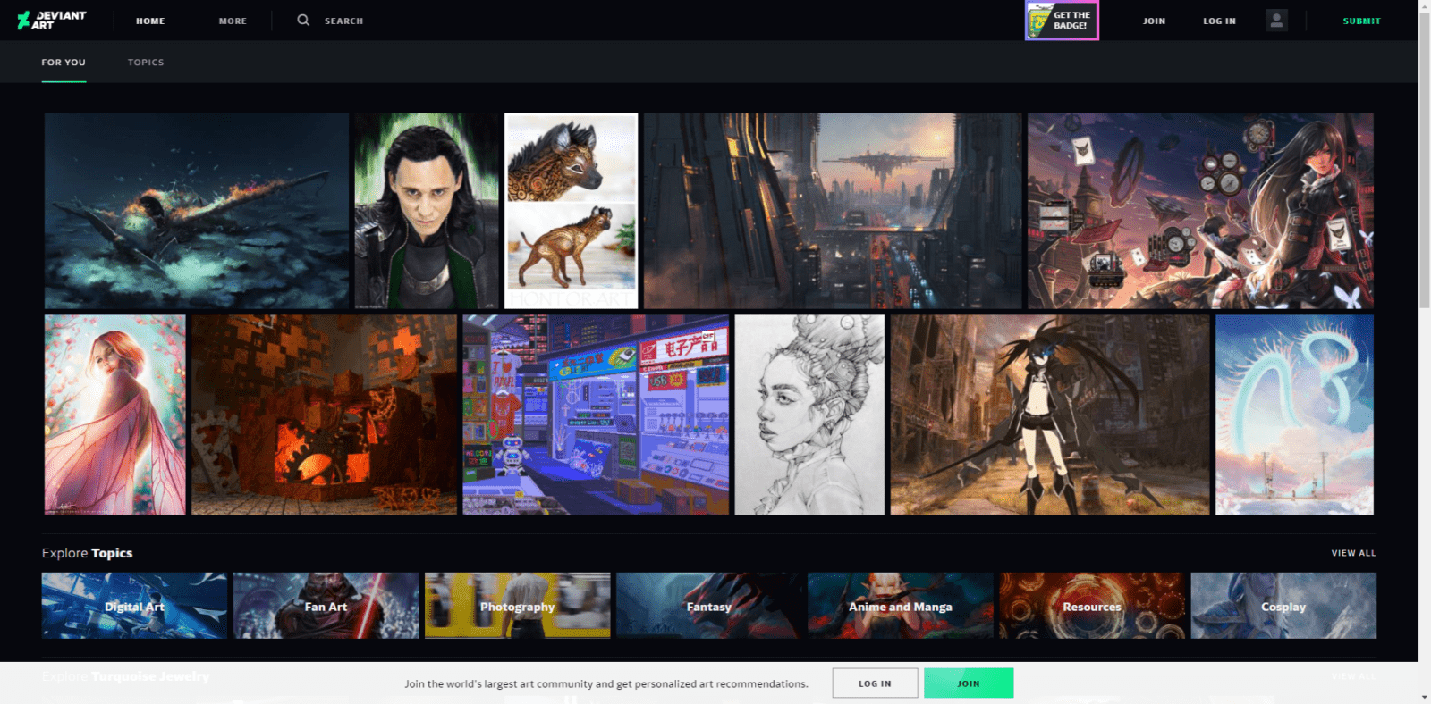Open the pixel art electronics shop artwork

pos(596,415)
